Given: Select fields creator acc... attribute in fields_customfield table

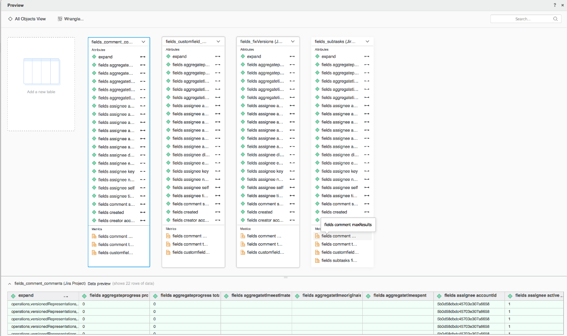Looking at the screenshot, I should [191, 220].
